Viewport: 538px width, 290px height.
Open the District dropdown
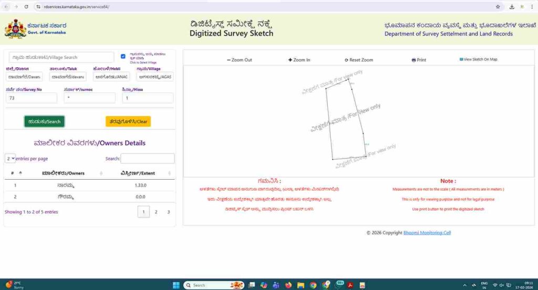pyautogui.click(x=25, y=77)
